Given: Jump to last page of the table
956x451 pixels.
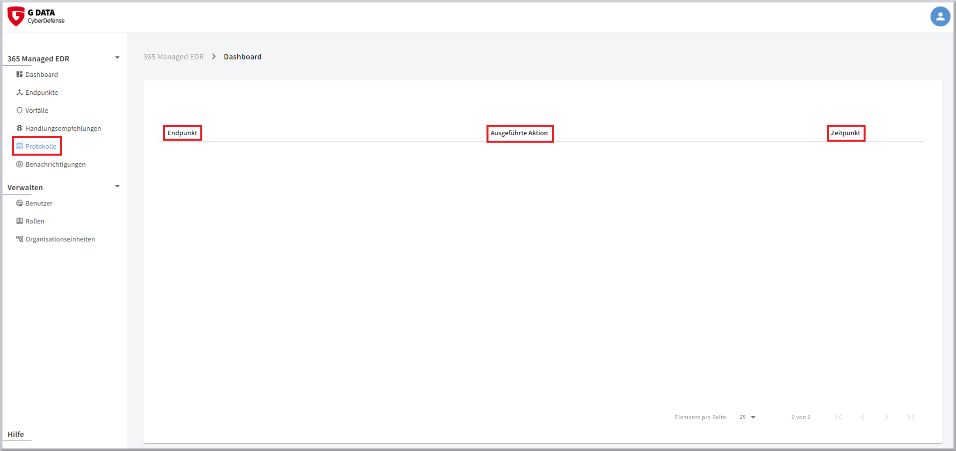Looking at the screenshot, I should click(911, 417).
